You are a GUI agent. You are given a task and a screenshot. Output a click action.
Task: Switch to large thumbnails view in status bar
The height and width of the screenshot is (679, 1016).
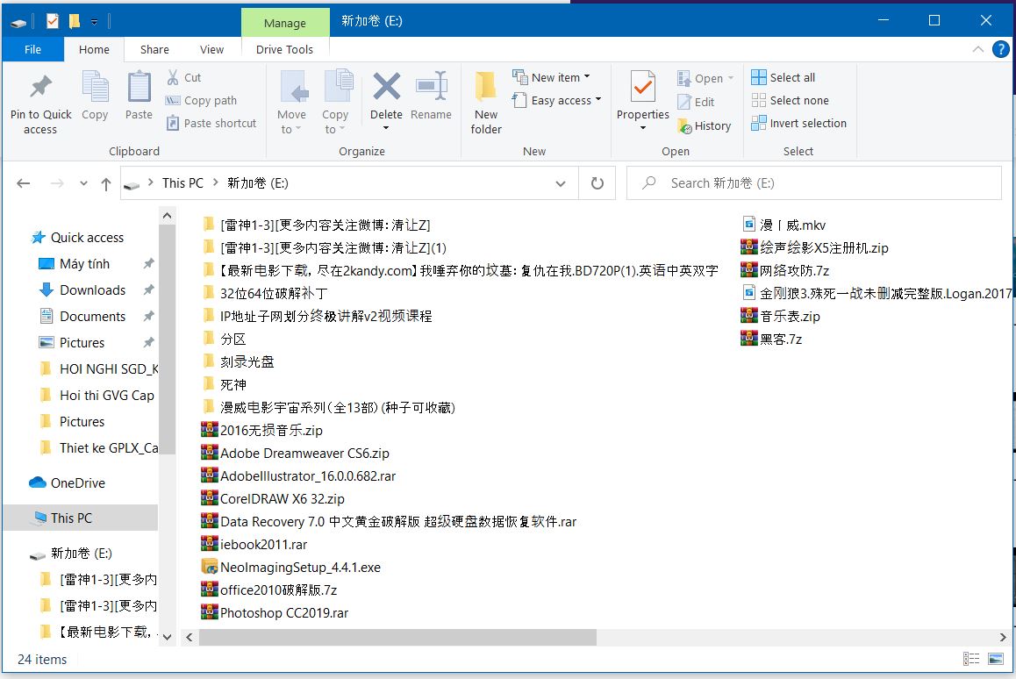coord(996,659)
